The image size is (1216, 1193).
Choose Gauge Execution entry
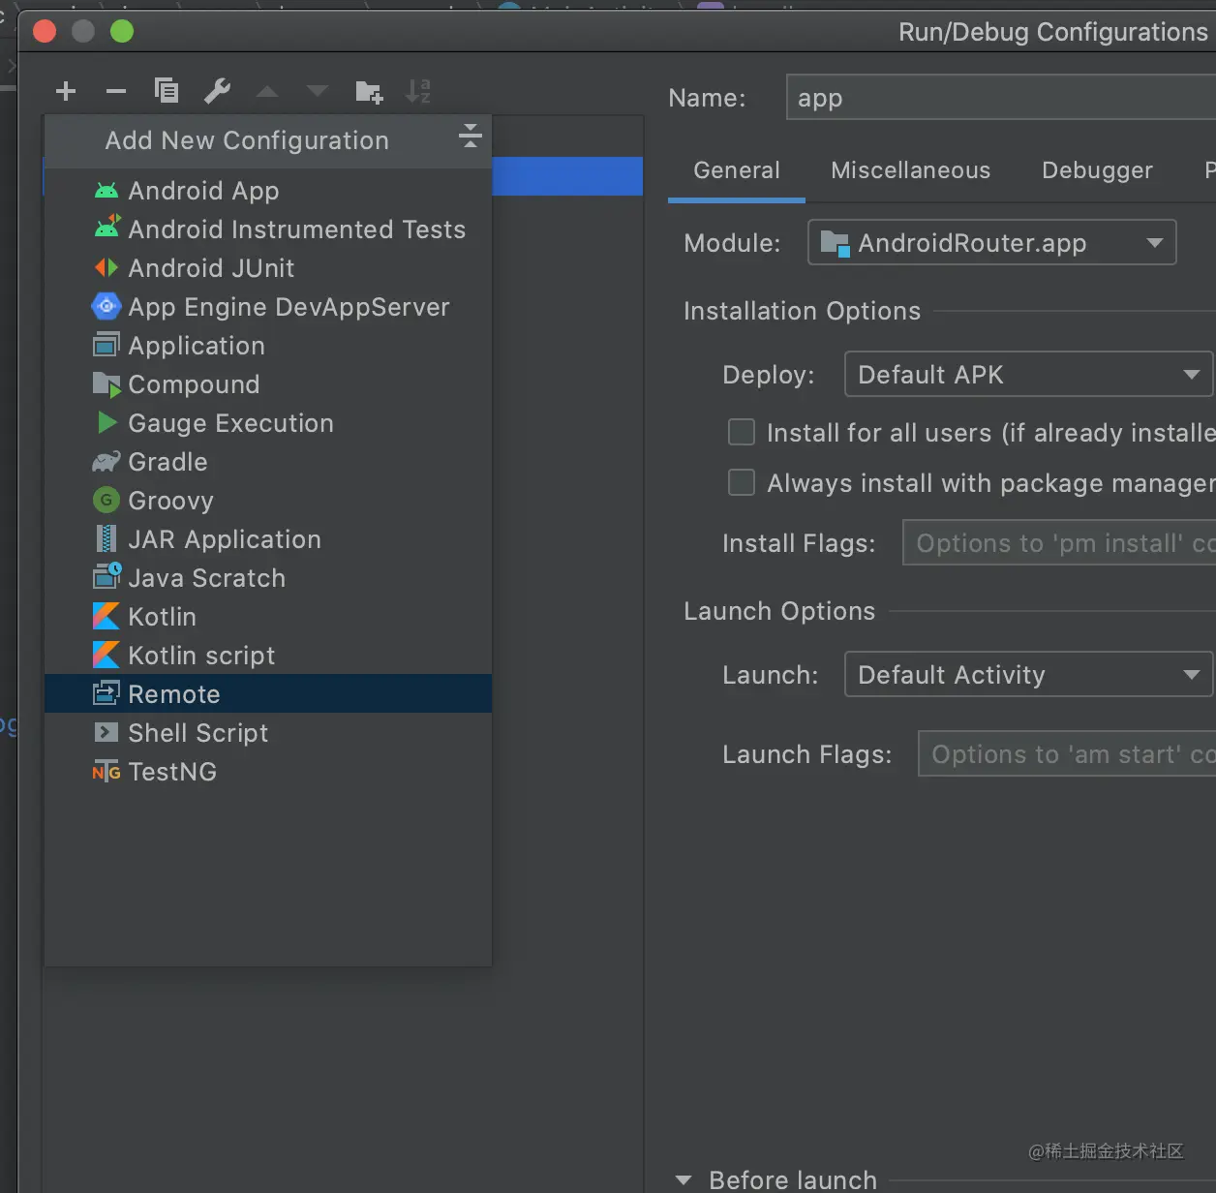pyautogui.click(x=268, y=423)
